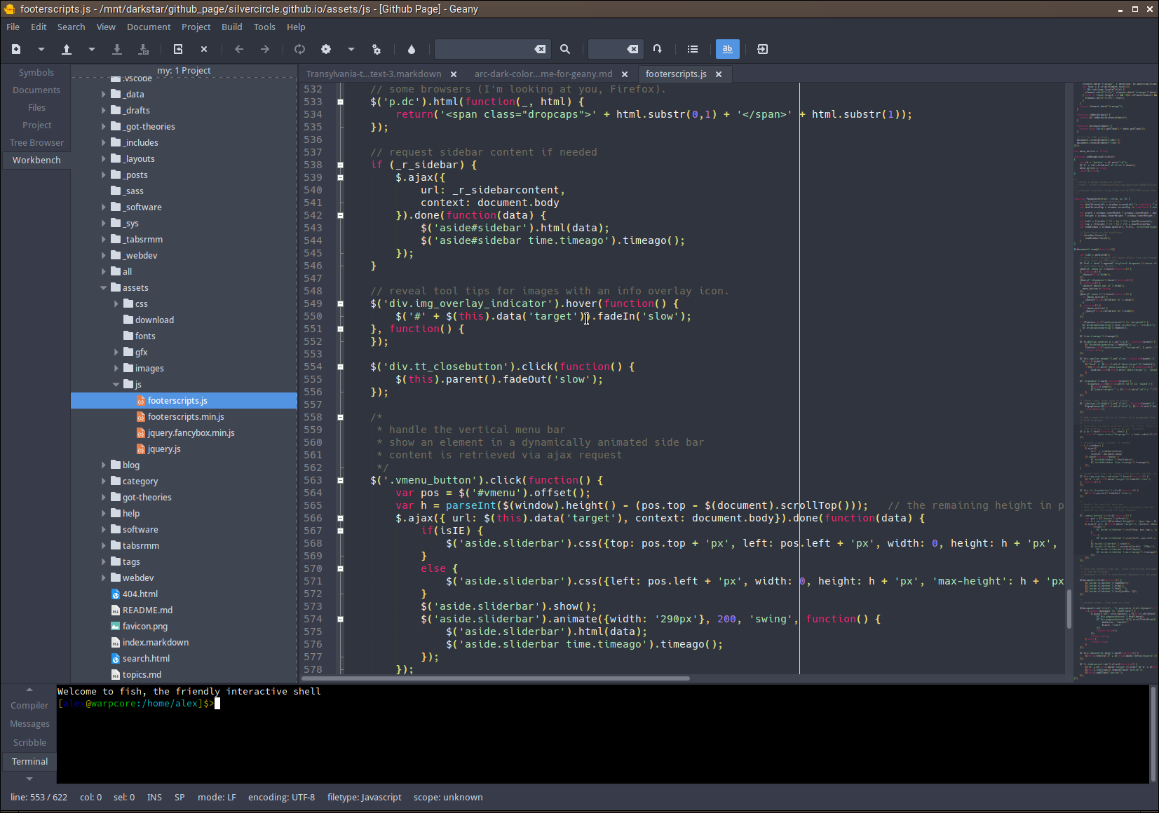Click the Run gears icon
Image resolution: width=1159 pixels, height=813 pixels.
tap(377, 49)
